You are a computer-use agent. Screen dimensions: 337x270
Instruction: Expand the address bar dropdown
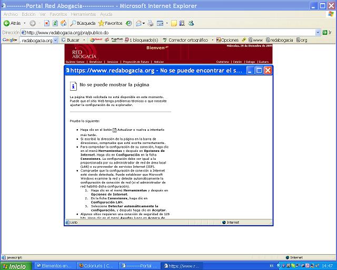[x=318, y=33]
